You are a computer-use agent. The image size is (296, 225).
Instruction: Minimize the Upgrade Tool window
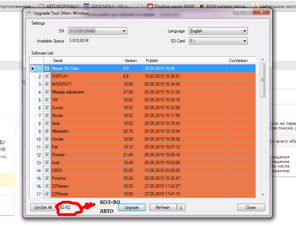pos(239,12)
